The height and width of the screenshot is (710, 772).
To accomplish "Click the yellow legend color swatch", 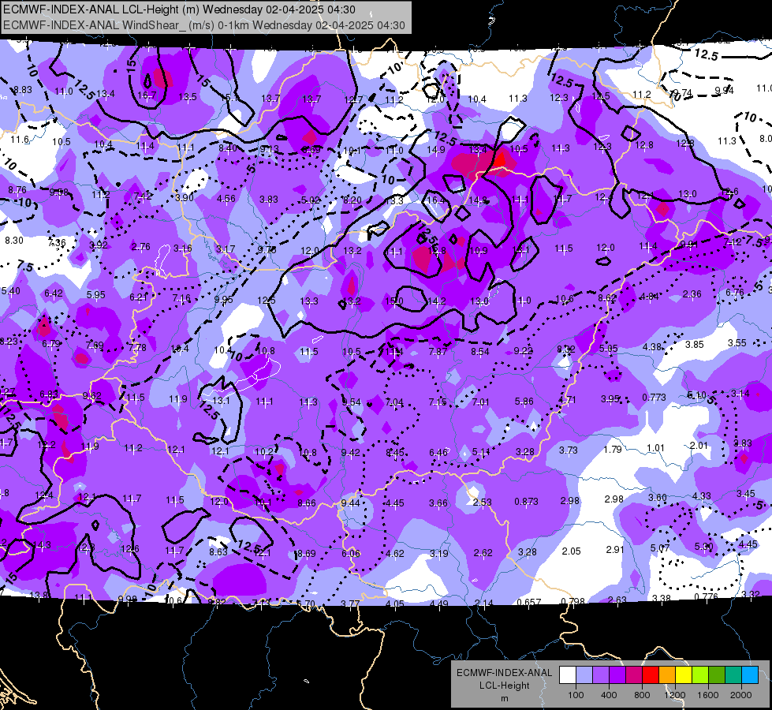I will tap(684, 675).
